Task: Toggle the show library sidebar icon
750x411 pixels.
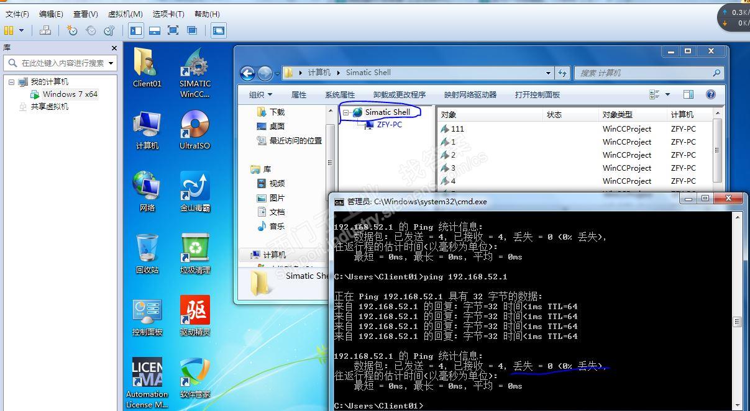Action: (x=136, y=30)
